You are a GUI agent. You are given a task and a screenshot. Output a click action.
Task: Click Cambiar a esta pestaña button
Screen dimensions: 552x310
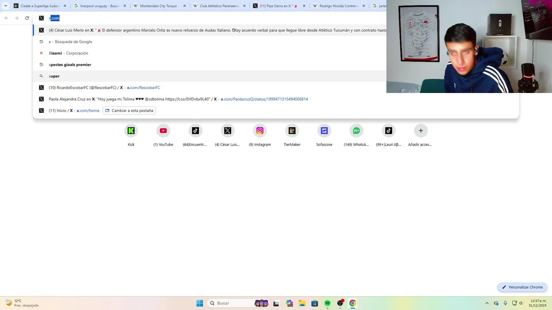point(129,111)
